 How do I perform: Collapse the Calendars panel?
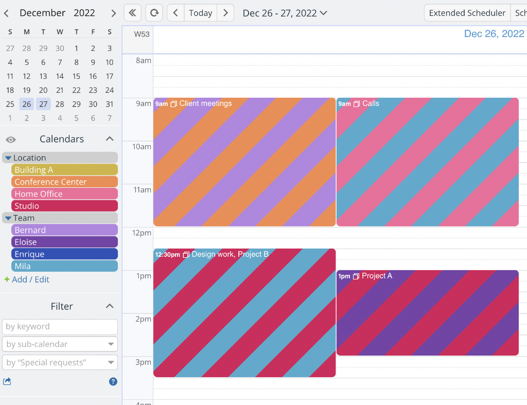point(110,139)
